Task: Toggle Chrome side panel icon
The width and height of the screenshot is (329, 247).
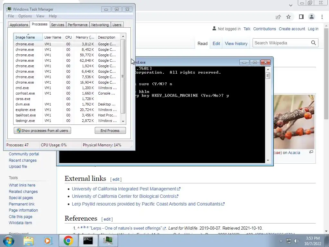Action: [x=301, y=17]
